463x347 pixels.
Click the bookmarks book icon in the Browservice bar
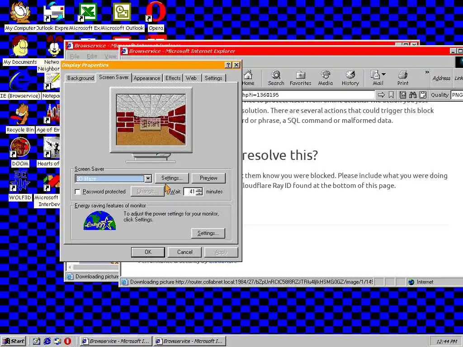402,95
